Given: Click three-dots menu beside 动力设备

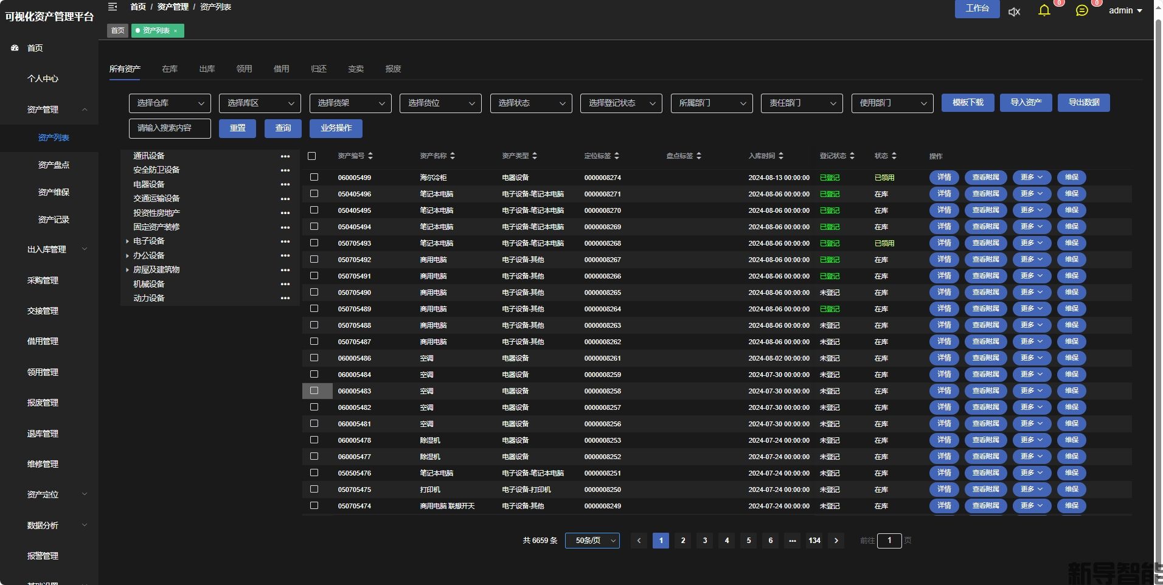Looking at the screenshot, I should pyautogui.click(x=285, y=298).
